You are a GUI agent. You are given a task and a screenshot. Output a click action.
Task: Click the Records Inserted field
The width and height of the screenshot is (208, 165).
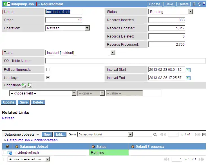pyautogui.click(x=167, y=20)
